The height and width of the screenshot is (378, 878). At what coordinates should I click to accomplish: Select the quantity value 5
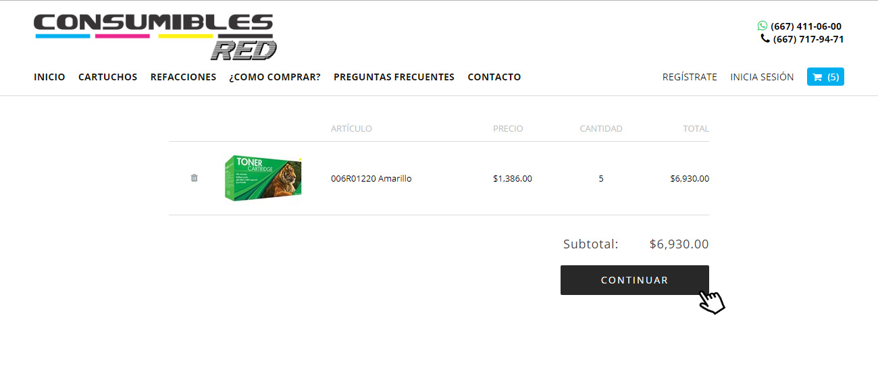[601, 179]
